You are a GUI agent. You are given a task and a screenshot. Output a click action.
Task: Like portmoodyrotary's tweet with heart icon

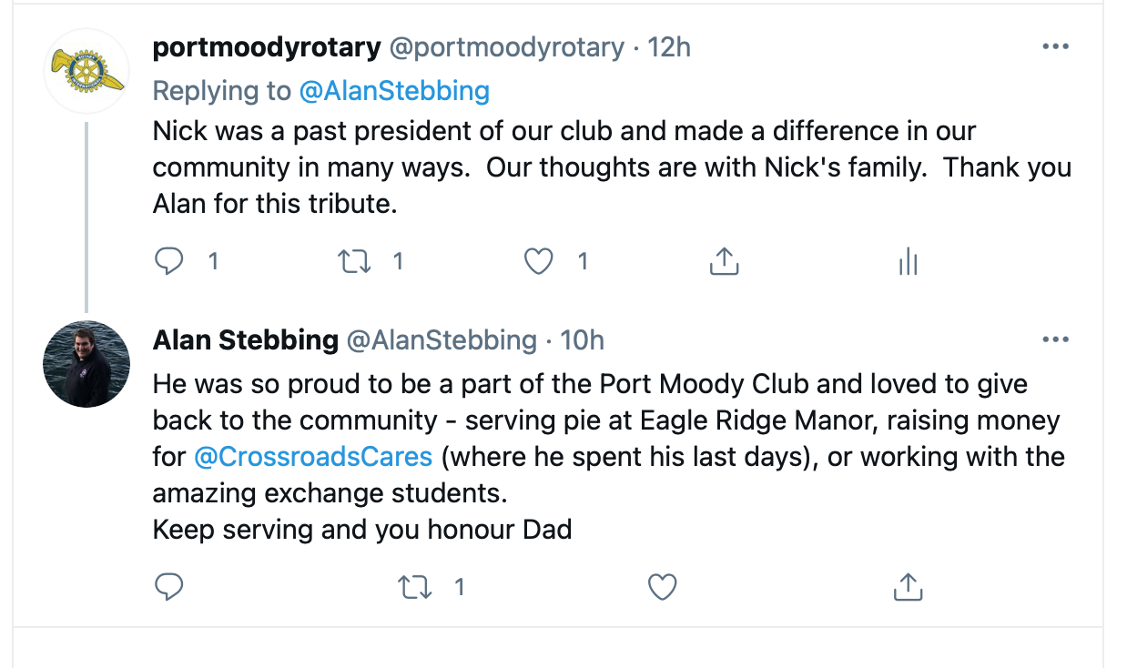click(539, 262)
